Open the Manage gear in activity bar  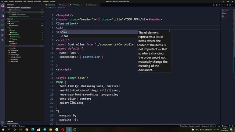click(3, 122)
